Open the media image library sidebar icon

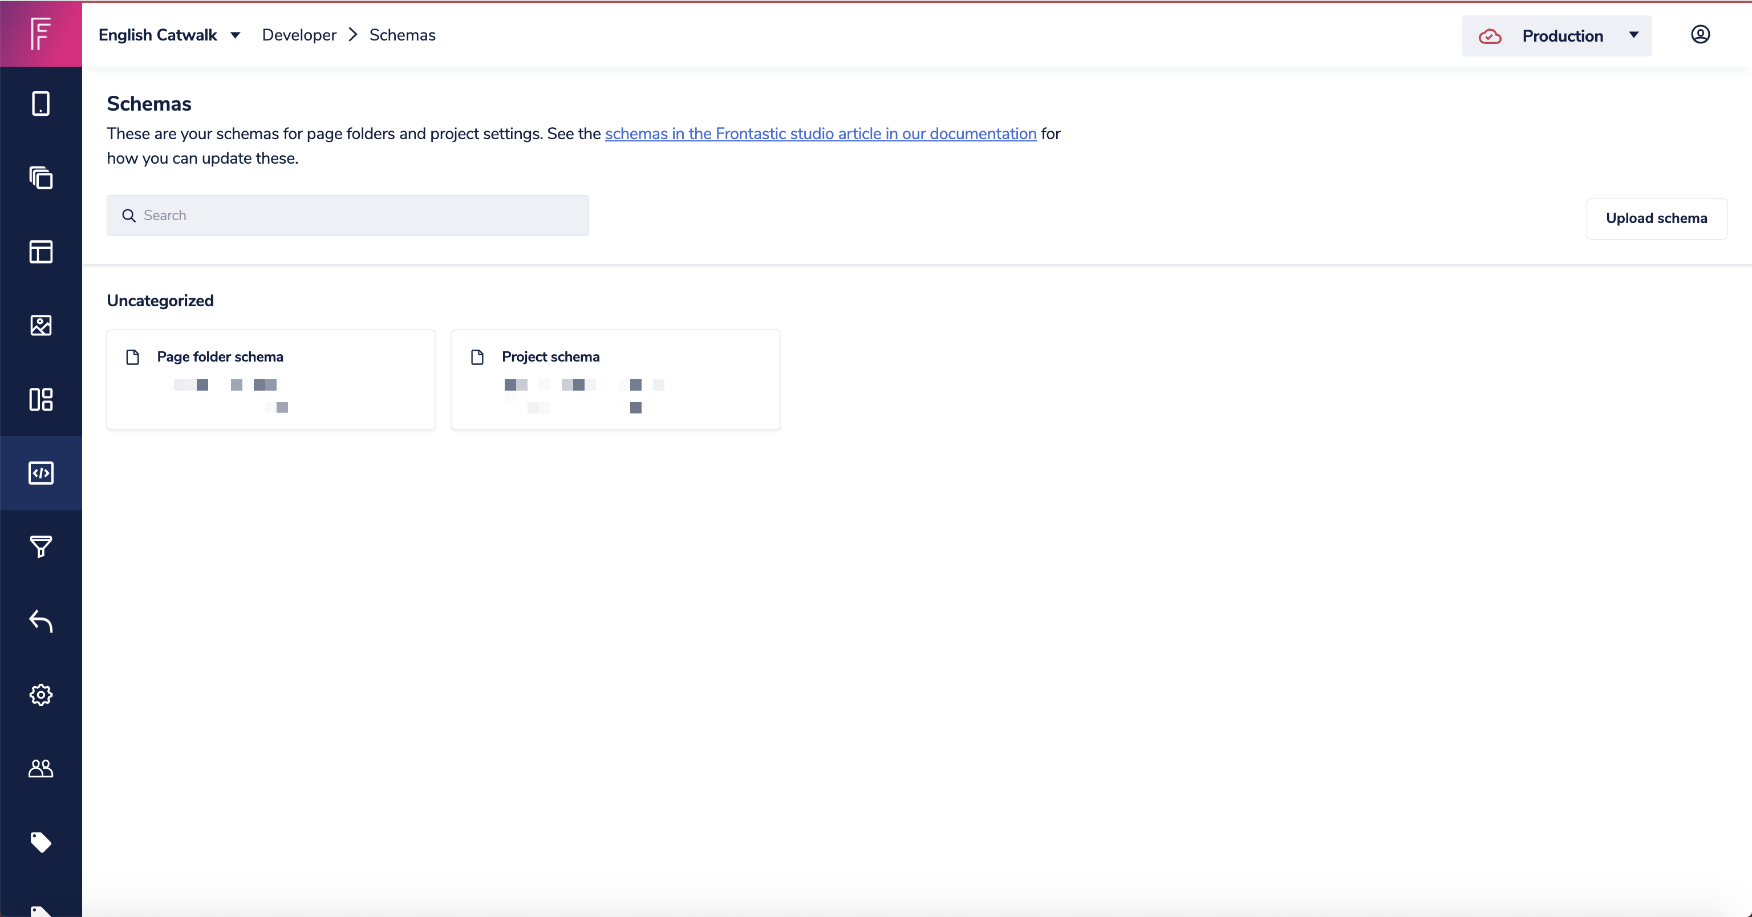click(x=41, y=325)
